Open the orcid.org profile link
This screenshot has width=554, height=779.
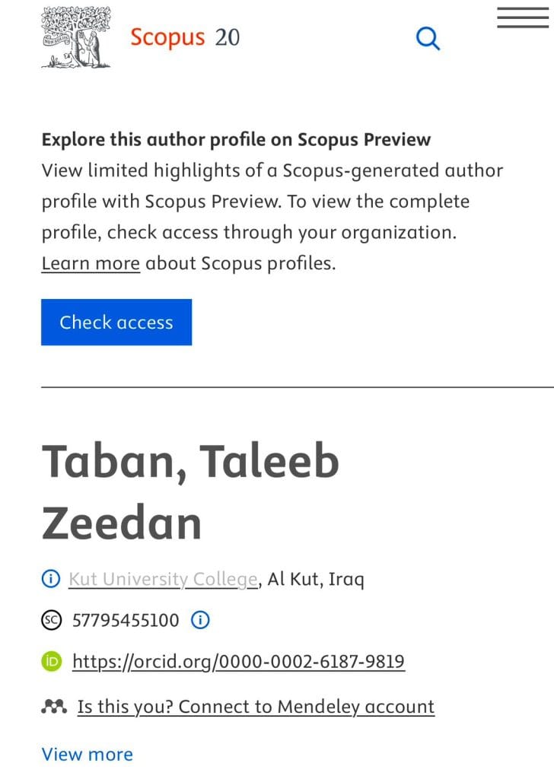point(238,662)
